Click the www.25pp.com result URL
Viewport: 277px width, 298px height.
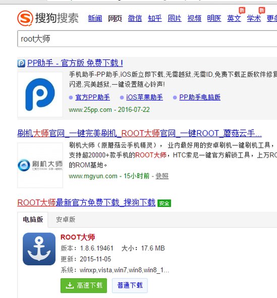(x=90, y=109)
